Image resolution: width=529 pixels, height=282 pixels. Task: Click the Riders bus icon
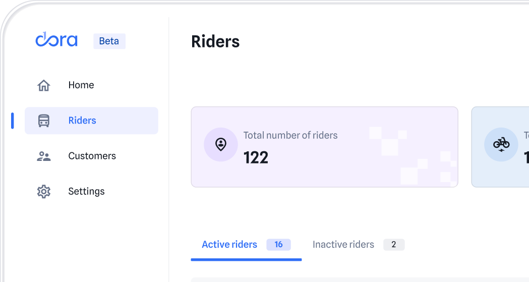(44, 121)
